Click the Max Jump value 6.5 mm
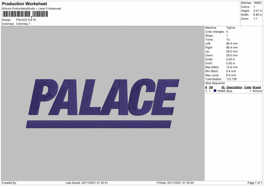This screenshot has width=264, height=186. point(231,75)
